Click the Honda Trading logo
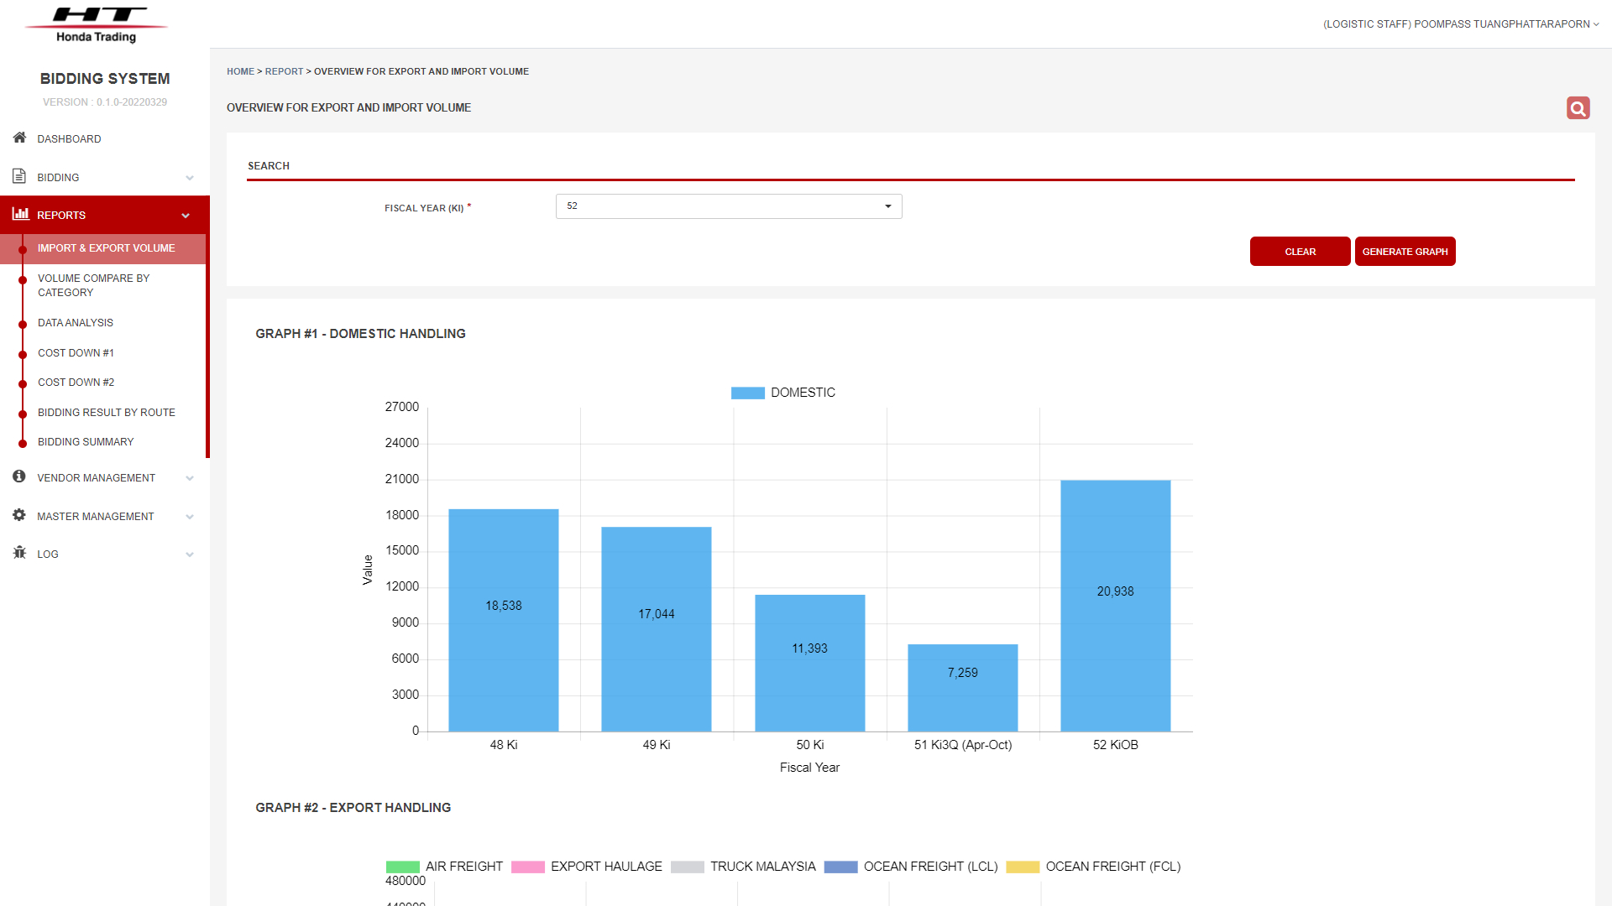1612x906 pixels. click(x=97, y=23)
